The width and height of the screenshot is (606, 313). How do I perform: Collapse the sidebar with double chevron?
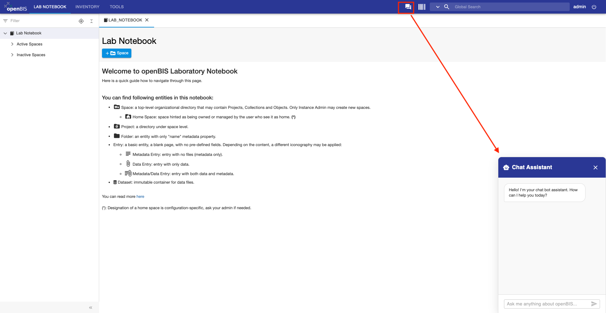pyautogui.click(x=91, y=308)
